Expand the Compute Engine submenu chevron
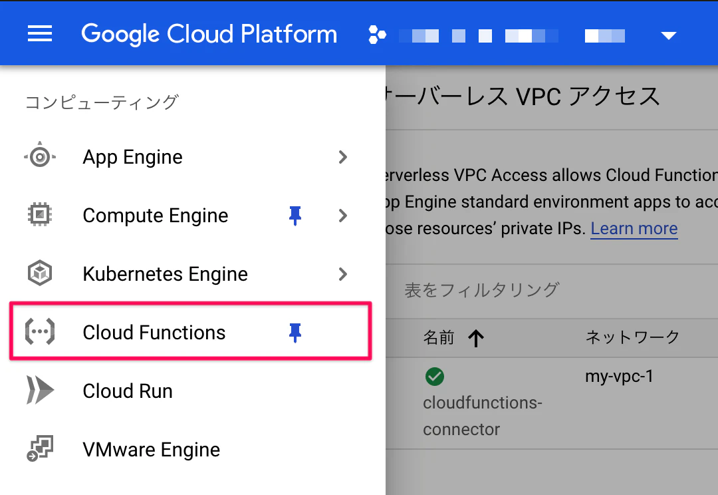 (x=342, y=216)
